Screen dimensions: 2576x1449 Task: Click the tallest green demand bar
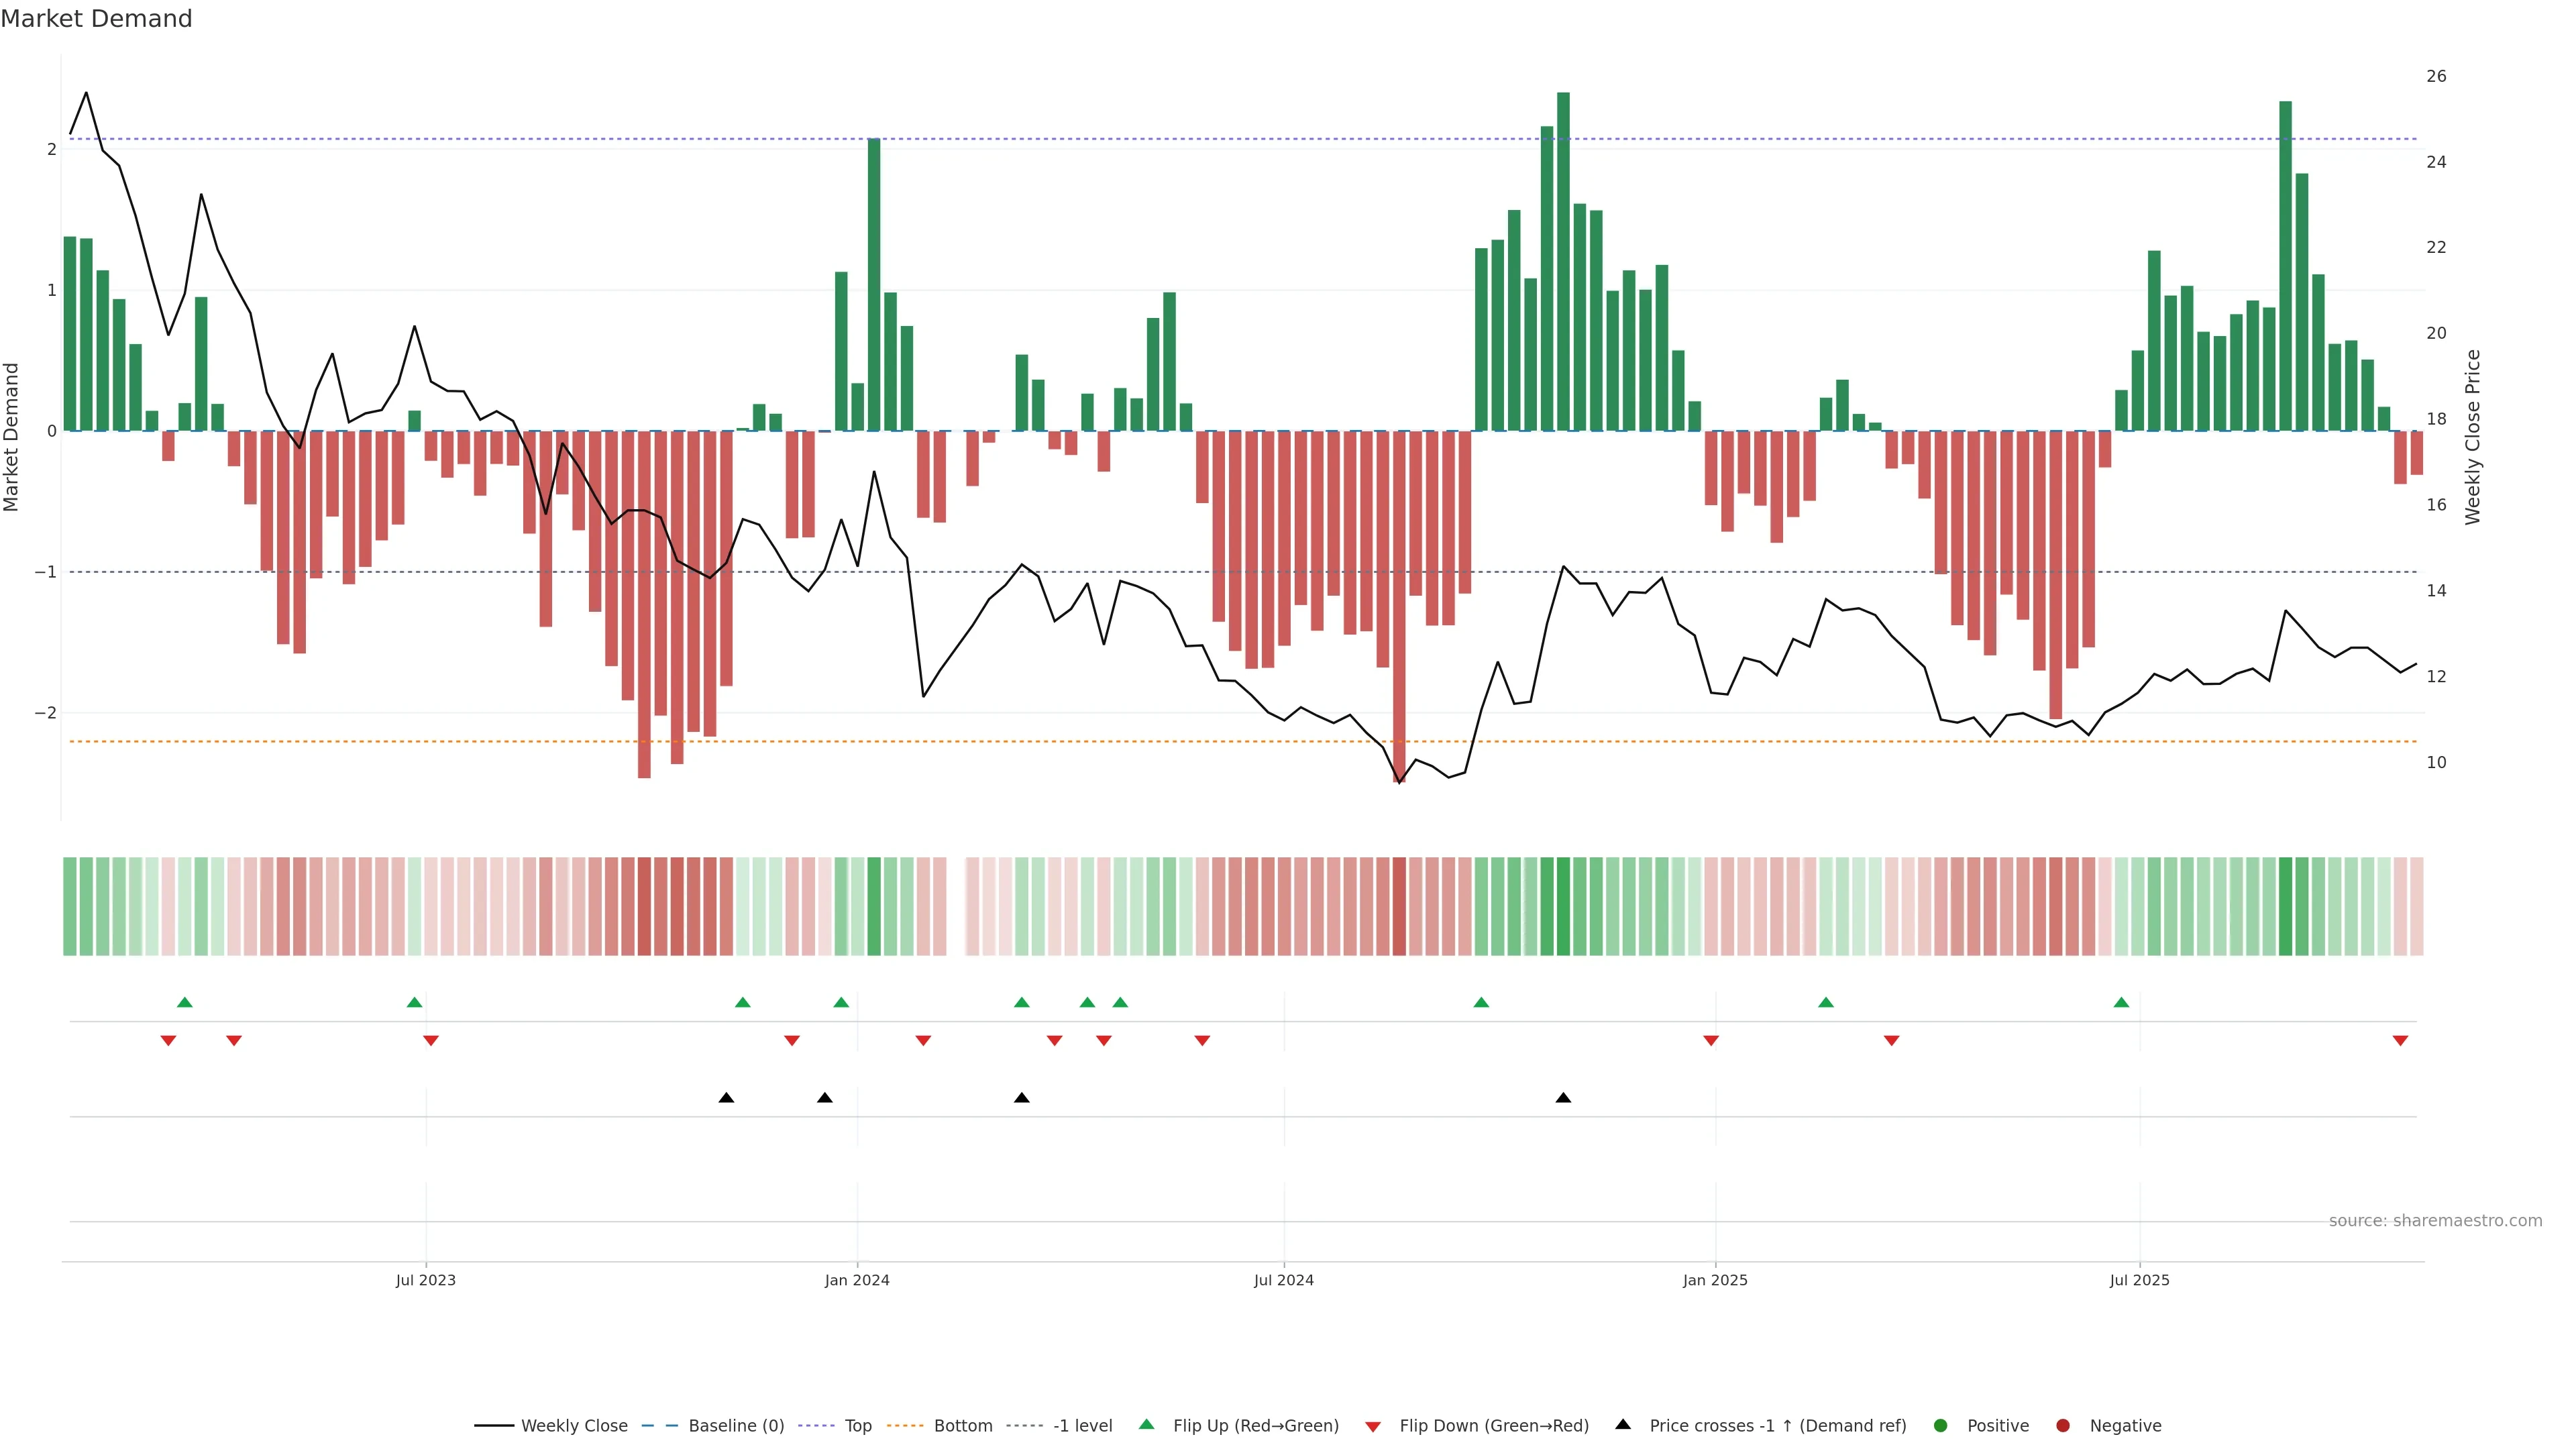click(1563, 260)
